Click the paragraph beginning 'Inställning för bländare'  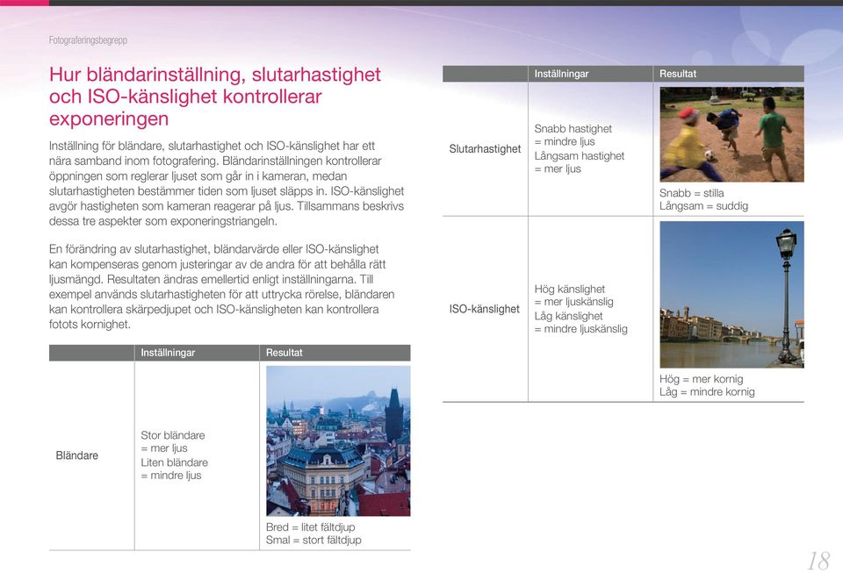point(227,183)
